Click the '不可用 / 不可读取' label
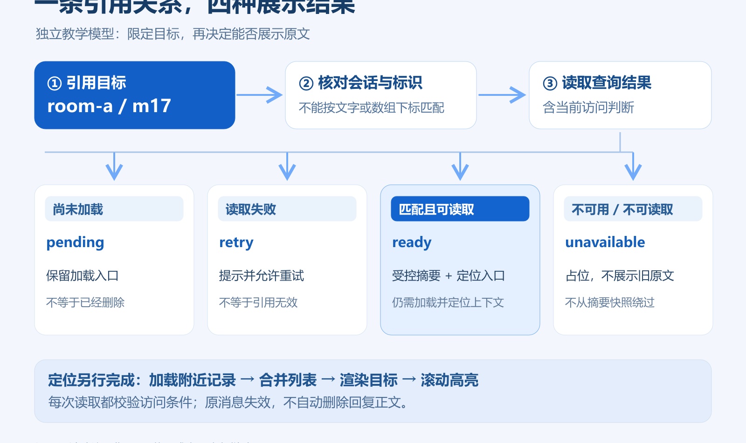Screen dimensions: 746x443 point(633,209)
